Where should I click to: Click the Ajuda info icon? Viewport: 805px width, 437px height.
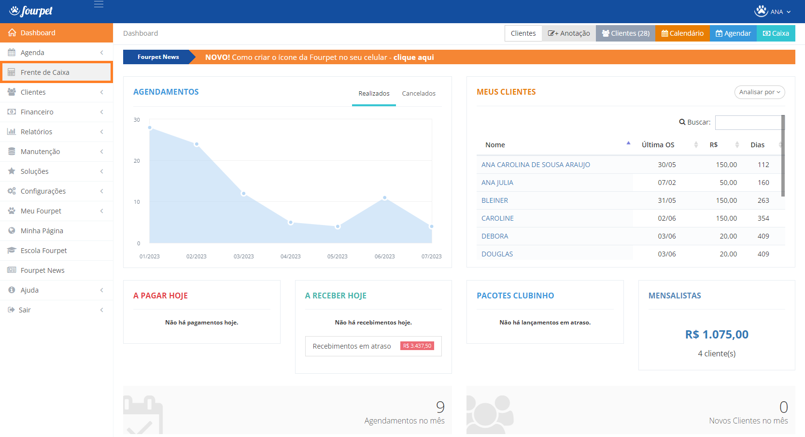(x=12, y=290)
